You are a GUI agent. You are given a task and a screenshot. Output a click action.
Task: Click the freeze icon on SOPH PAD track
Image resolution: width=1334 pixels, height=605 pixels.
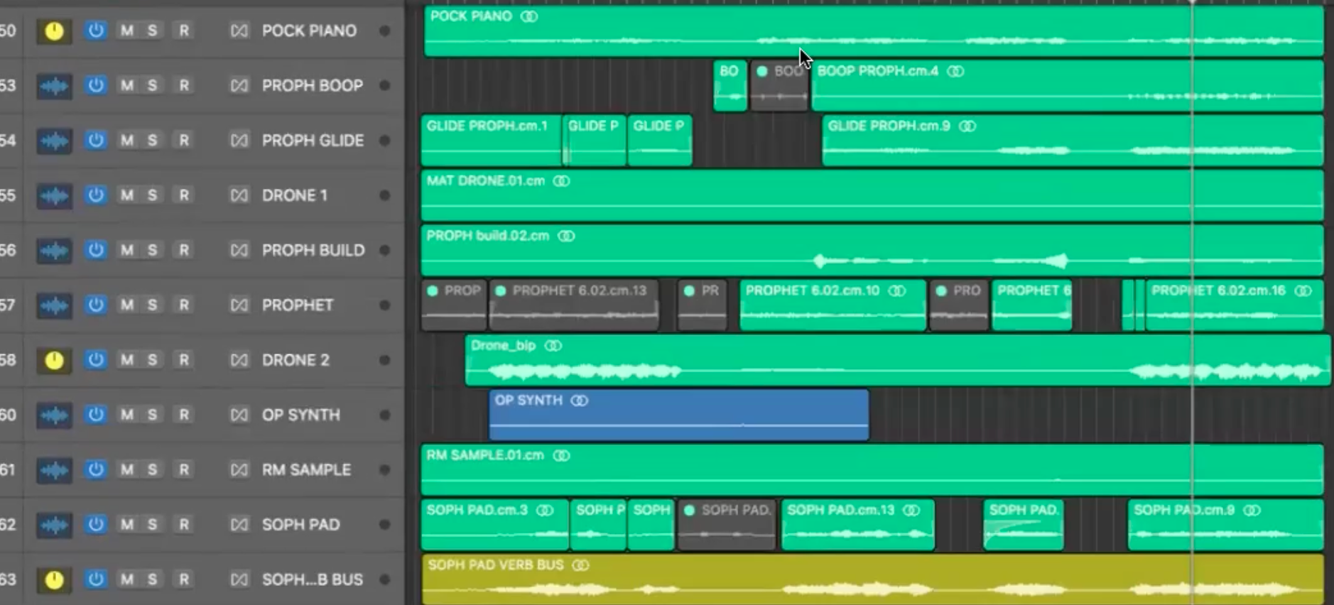point(239,524)
